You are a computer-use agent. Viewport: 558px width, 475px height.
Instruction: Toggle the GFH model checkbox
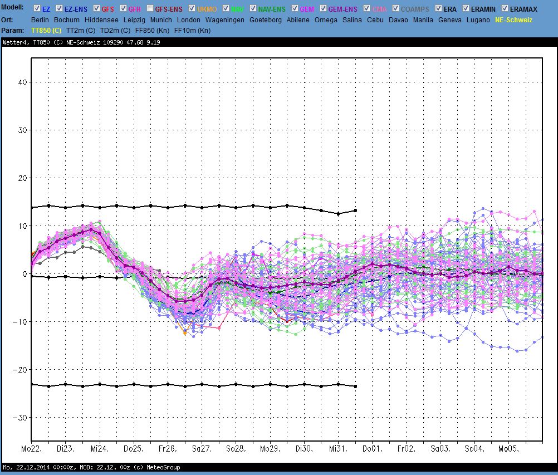[x=124, y=8]
